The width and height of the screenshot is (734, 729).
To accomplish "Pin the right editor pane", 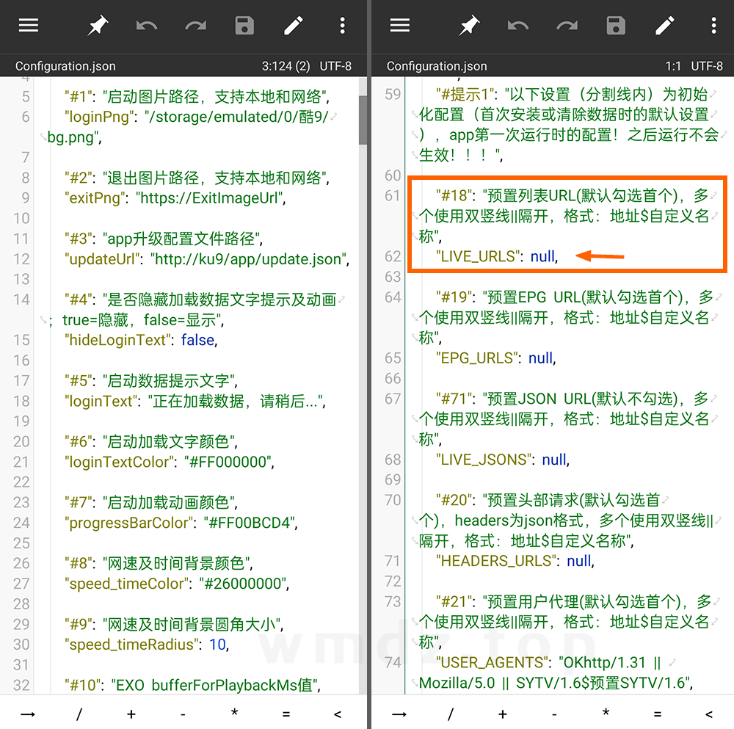I will tap(469, 25).
